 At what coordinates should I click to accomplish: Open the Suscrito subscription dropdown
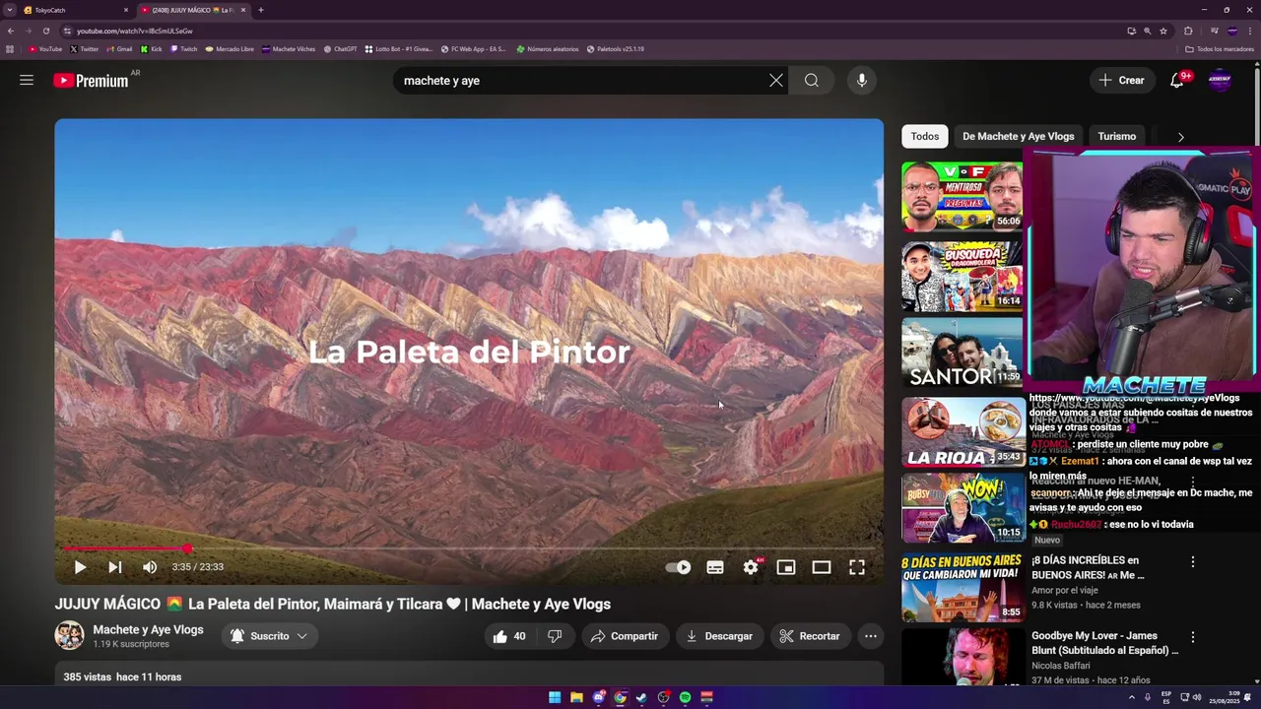coord(269,636)
